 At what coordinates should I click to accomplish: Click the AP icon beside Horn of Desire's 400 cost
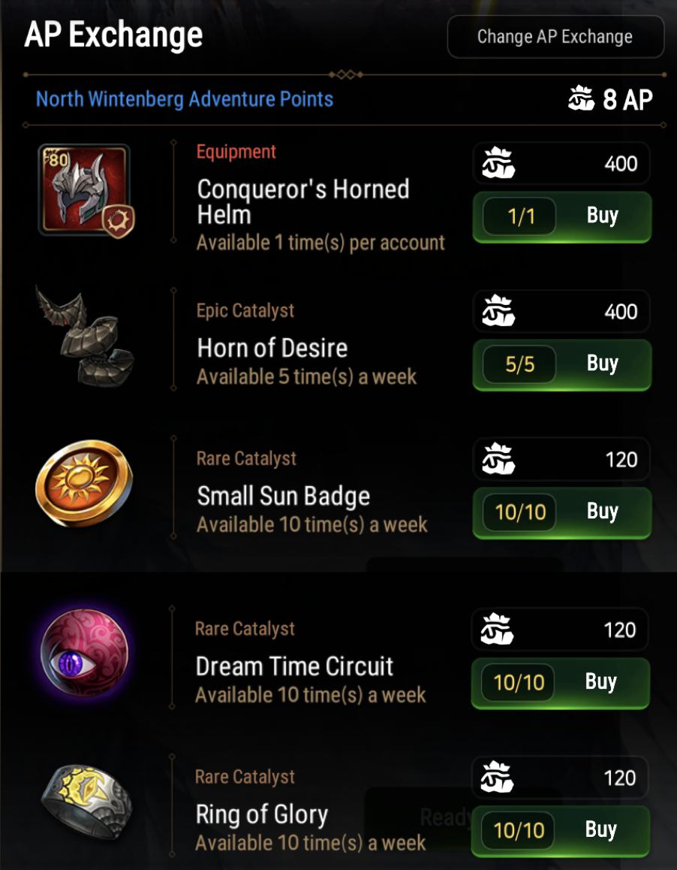[x=495, y=311]
